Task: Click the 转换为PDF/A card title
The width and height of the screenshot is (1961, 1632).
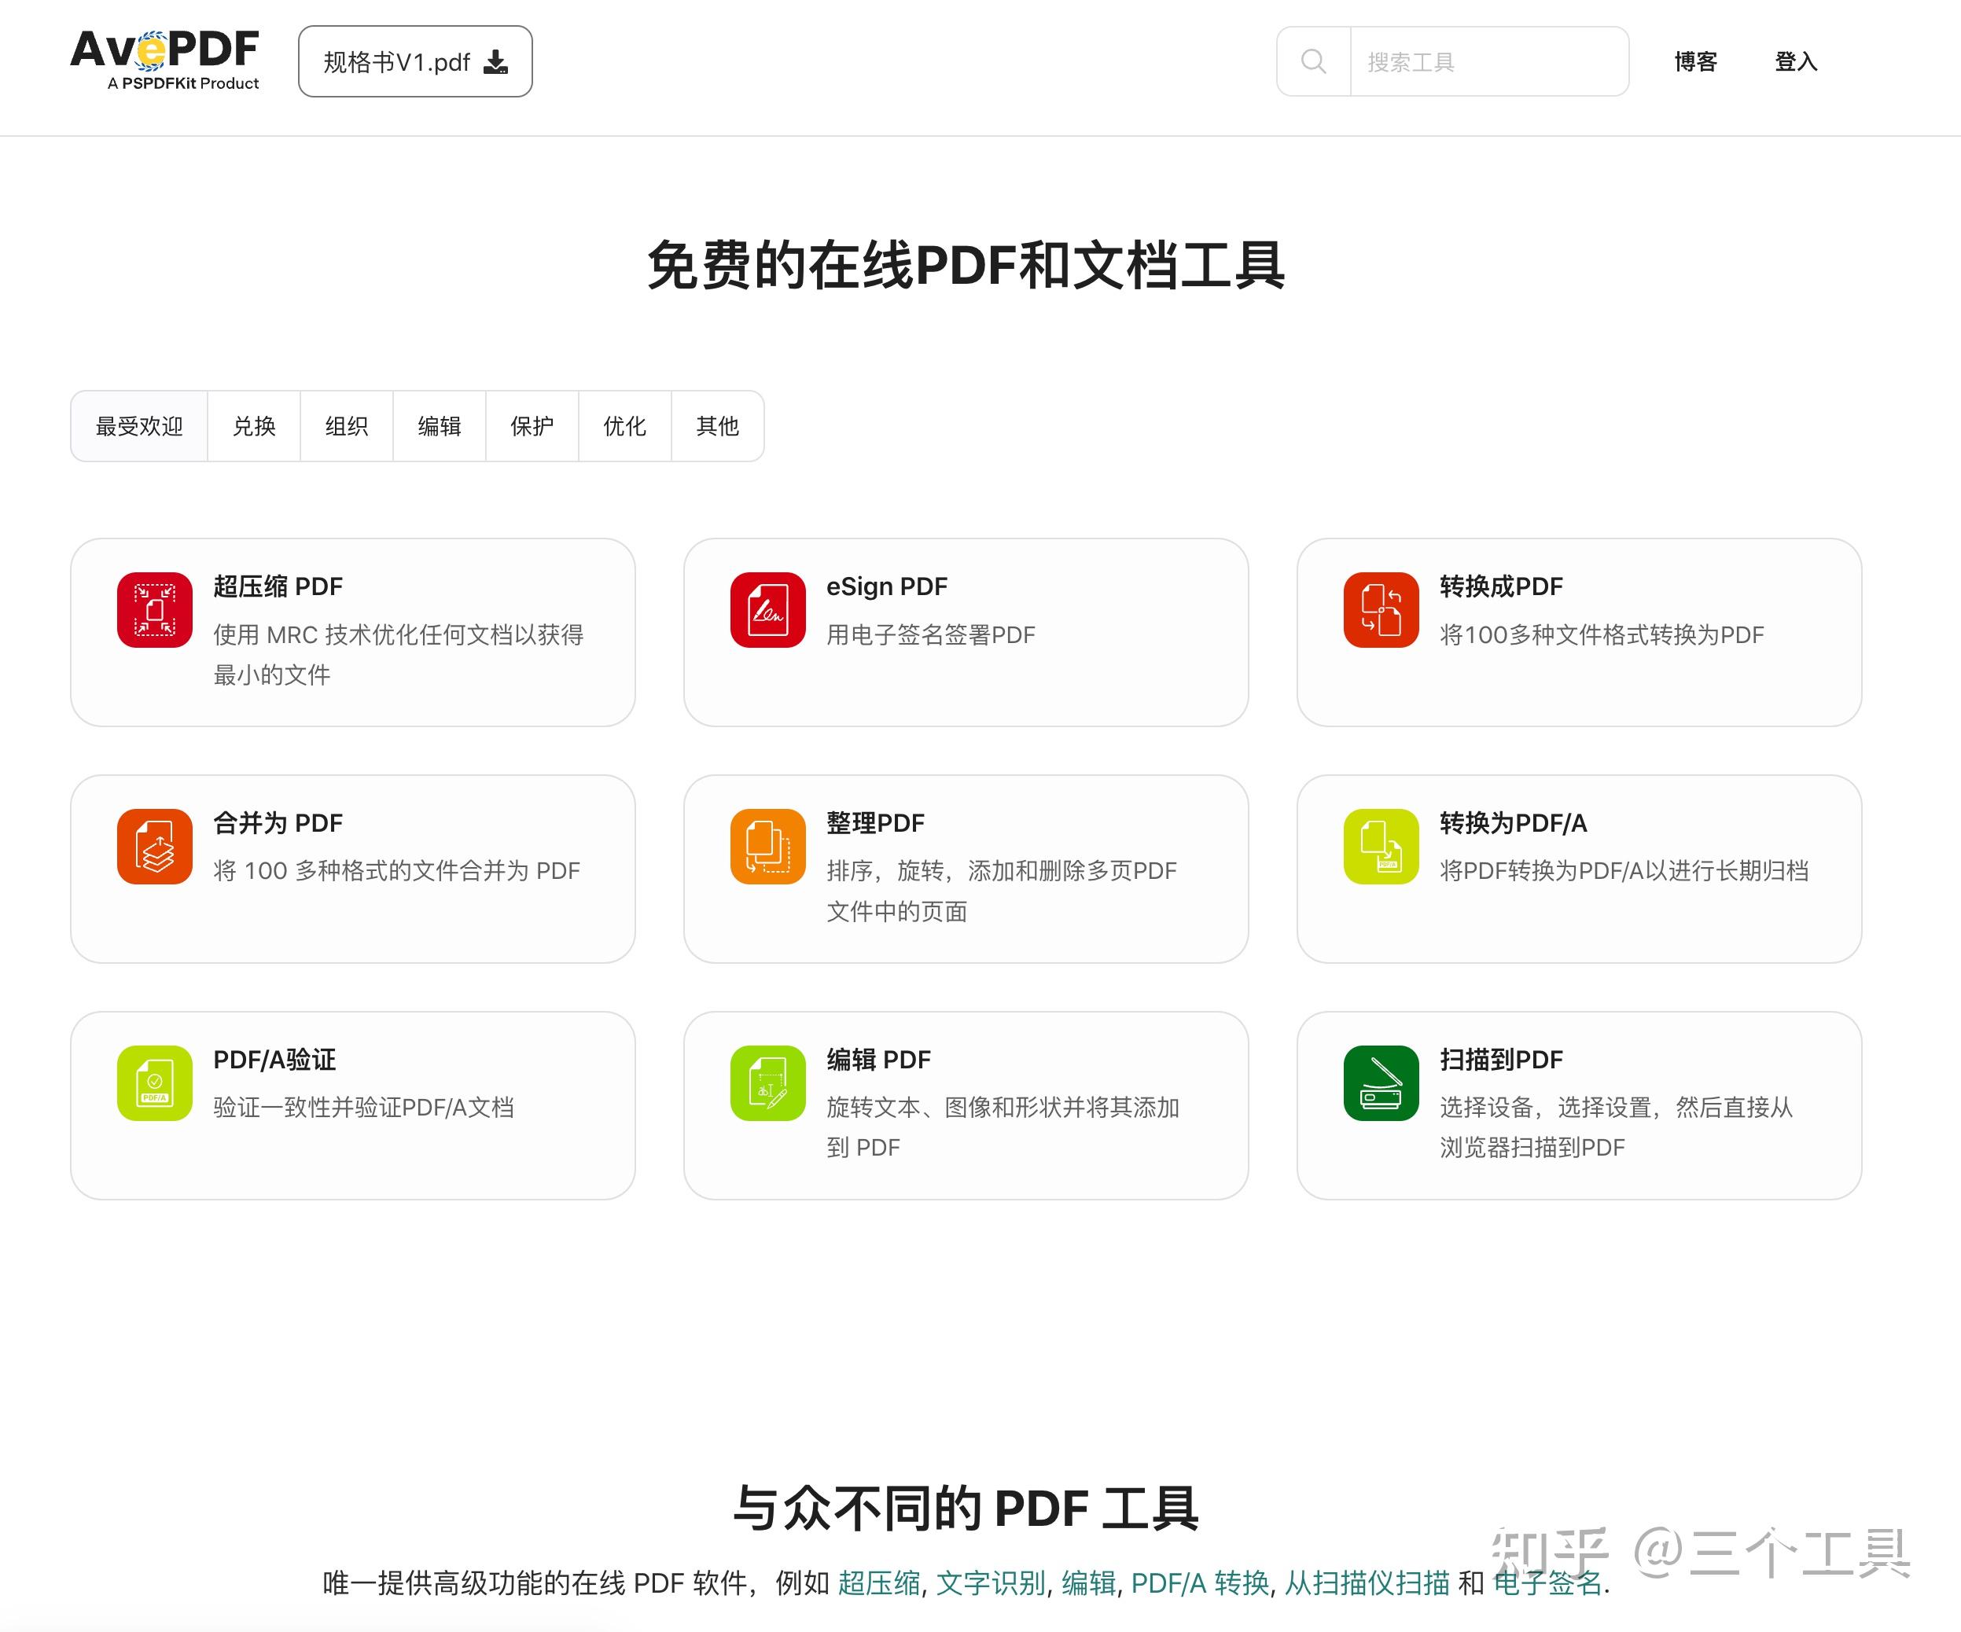Action: [x=1514, y=822]
